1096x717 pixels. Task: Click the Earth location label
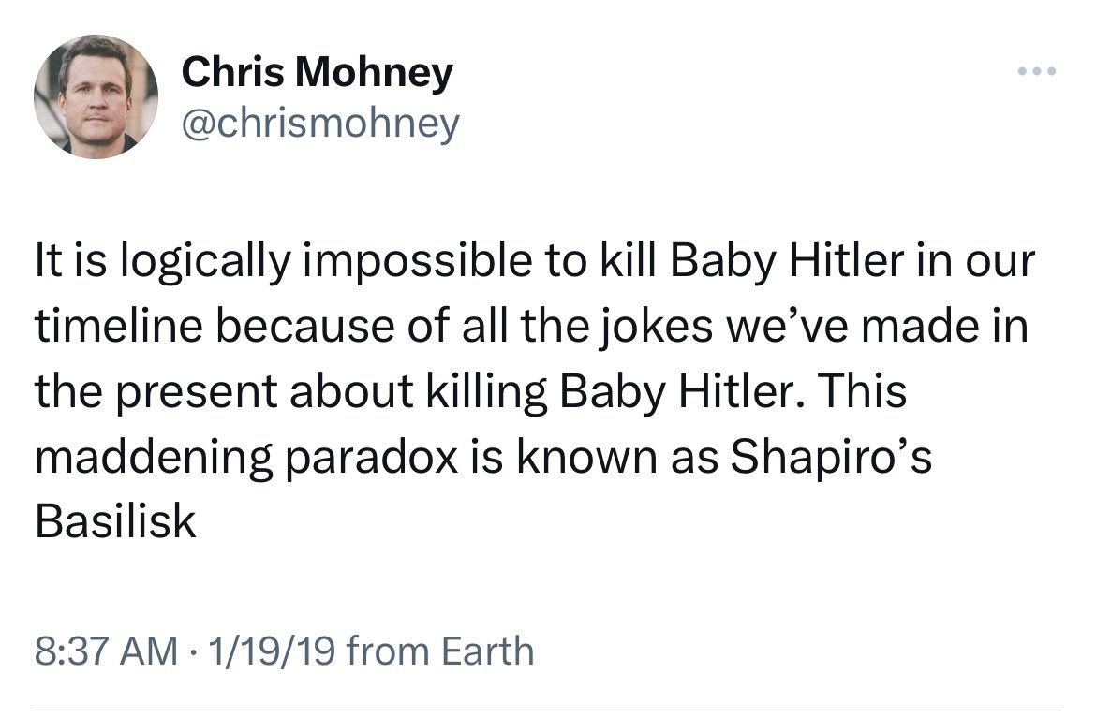pos(485,650)
